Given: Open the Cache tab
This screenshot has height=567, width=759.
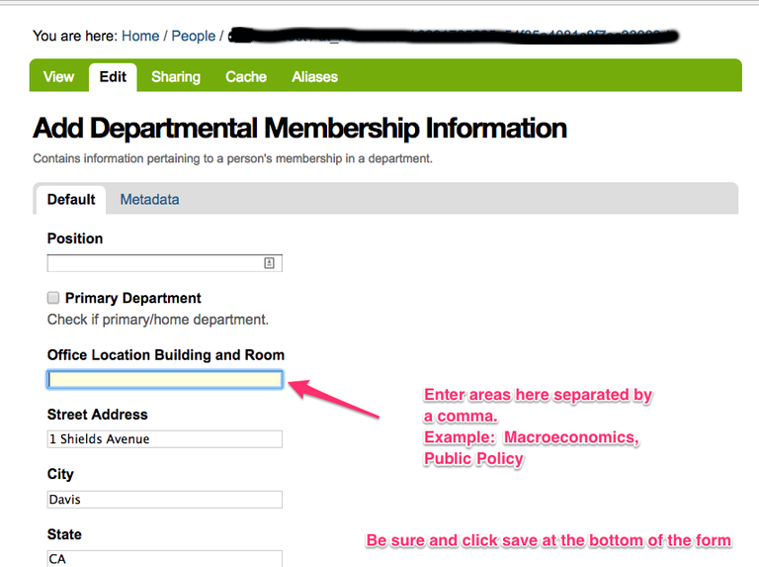Looking at the screenshot, I should pyautogui.click(x=246, y=77).
